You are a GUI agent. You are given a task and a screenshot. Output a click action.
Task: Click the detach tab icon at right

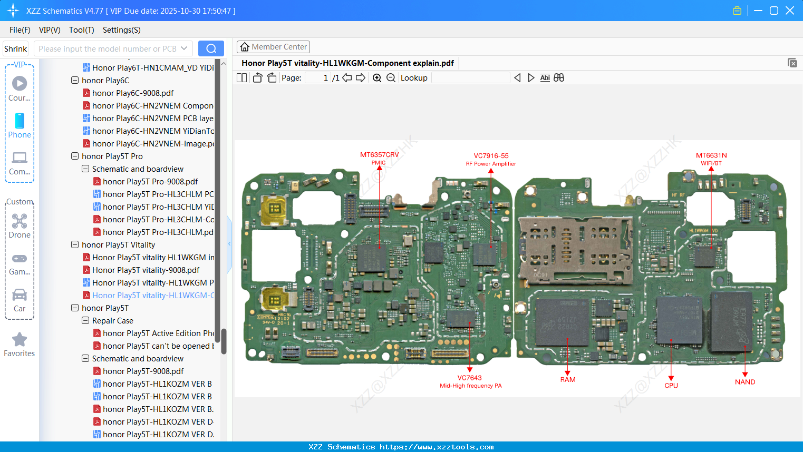[792, 63]
